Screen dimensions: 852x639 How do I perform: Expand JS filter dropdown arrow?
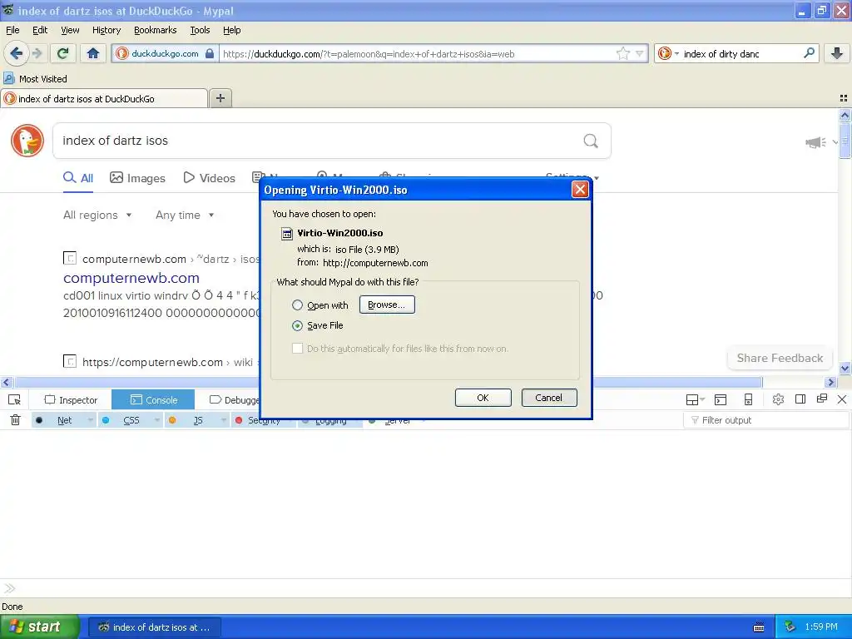223,420
